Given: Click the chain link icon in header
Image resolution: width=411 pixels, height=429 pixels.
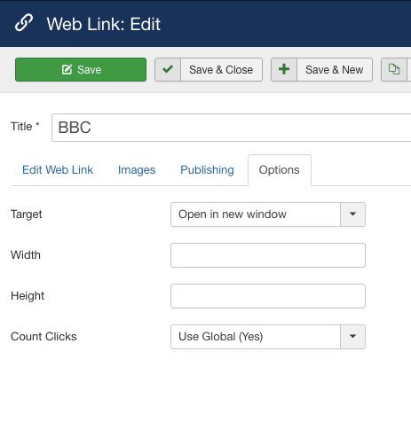Looking at the screenshot, I should [x=24, y=23].
